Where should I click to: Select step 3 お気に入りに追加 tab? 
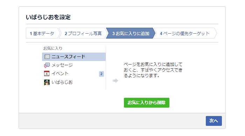click(131, 33)
